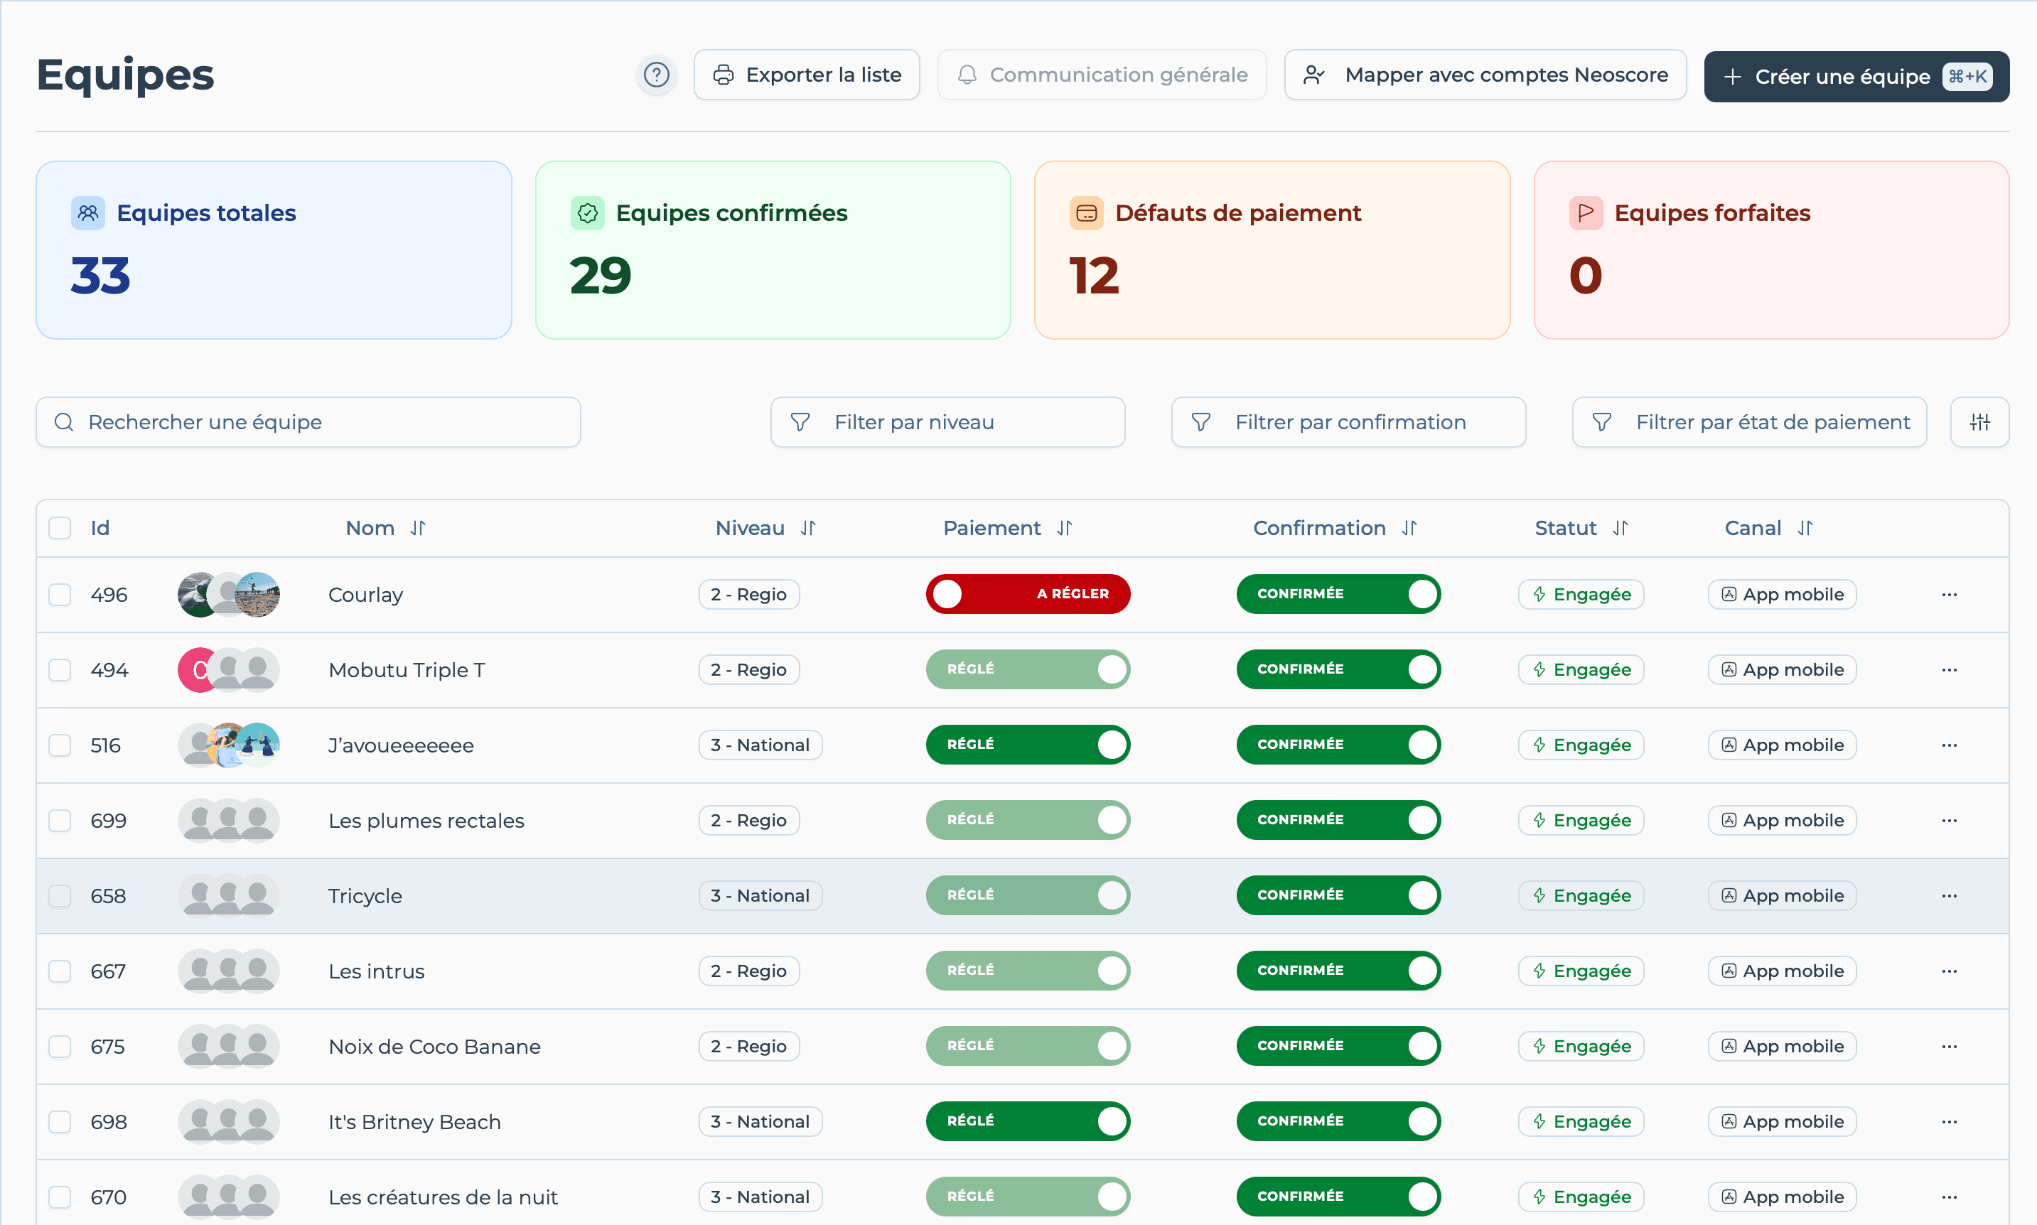Screen dimensions: 2037x1225
Task: Open Filtrer par confirmation dropdown
Action: (1348, 422)
